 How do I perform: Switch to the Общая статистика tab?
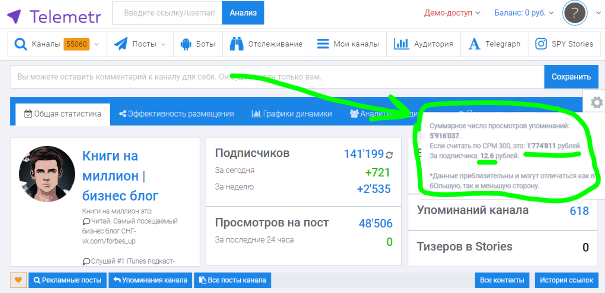tap(63, 114)
